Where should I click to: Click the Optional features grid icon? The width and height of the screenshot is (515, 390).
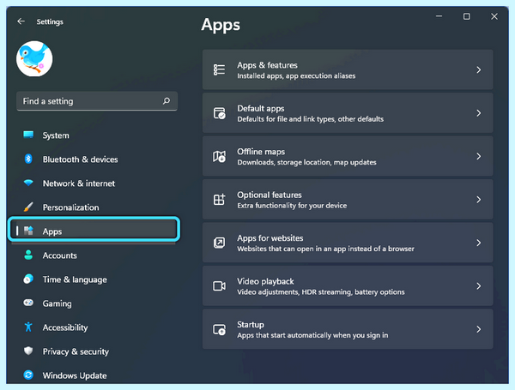click(x=219, y=200)
